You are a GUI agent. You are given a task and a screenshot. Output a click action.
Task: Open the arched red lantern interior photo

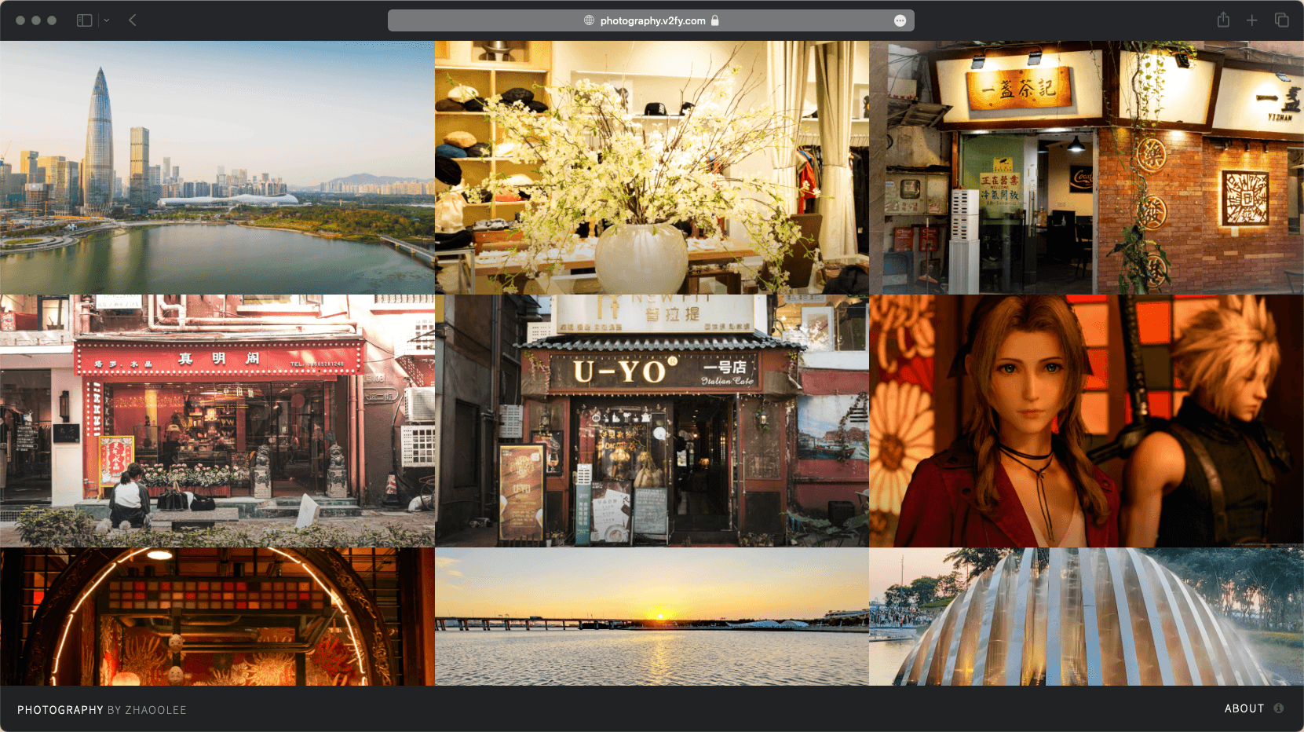(217, 617)
